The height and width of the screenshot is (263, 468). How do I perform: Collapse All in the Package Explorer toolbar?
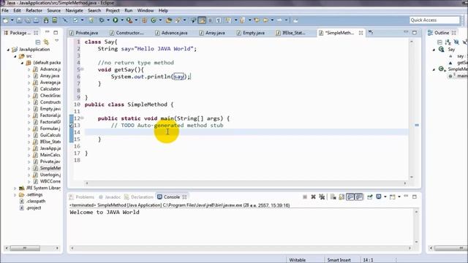(x=37, y=42)
